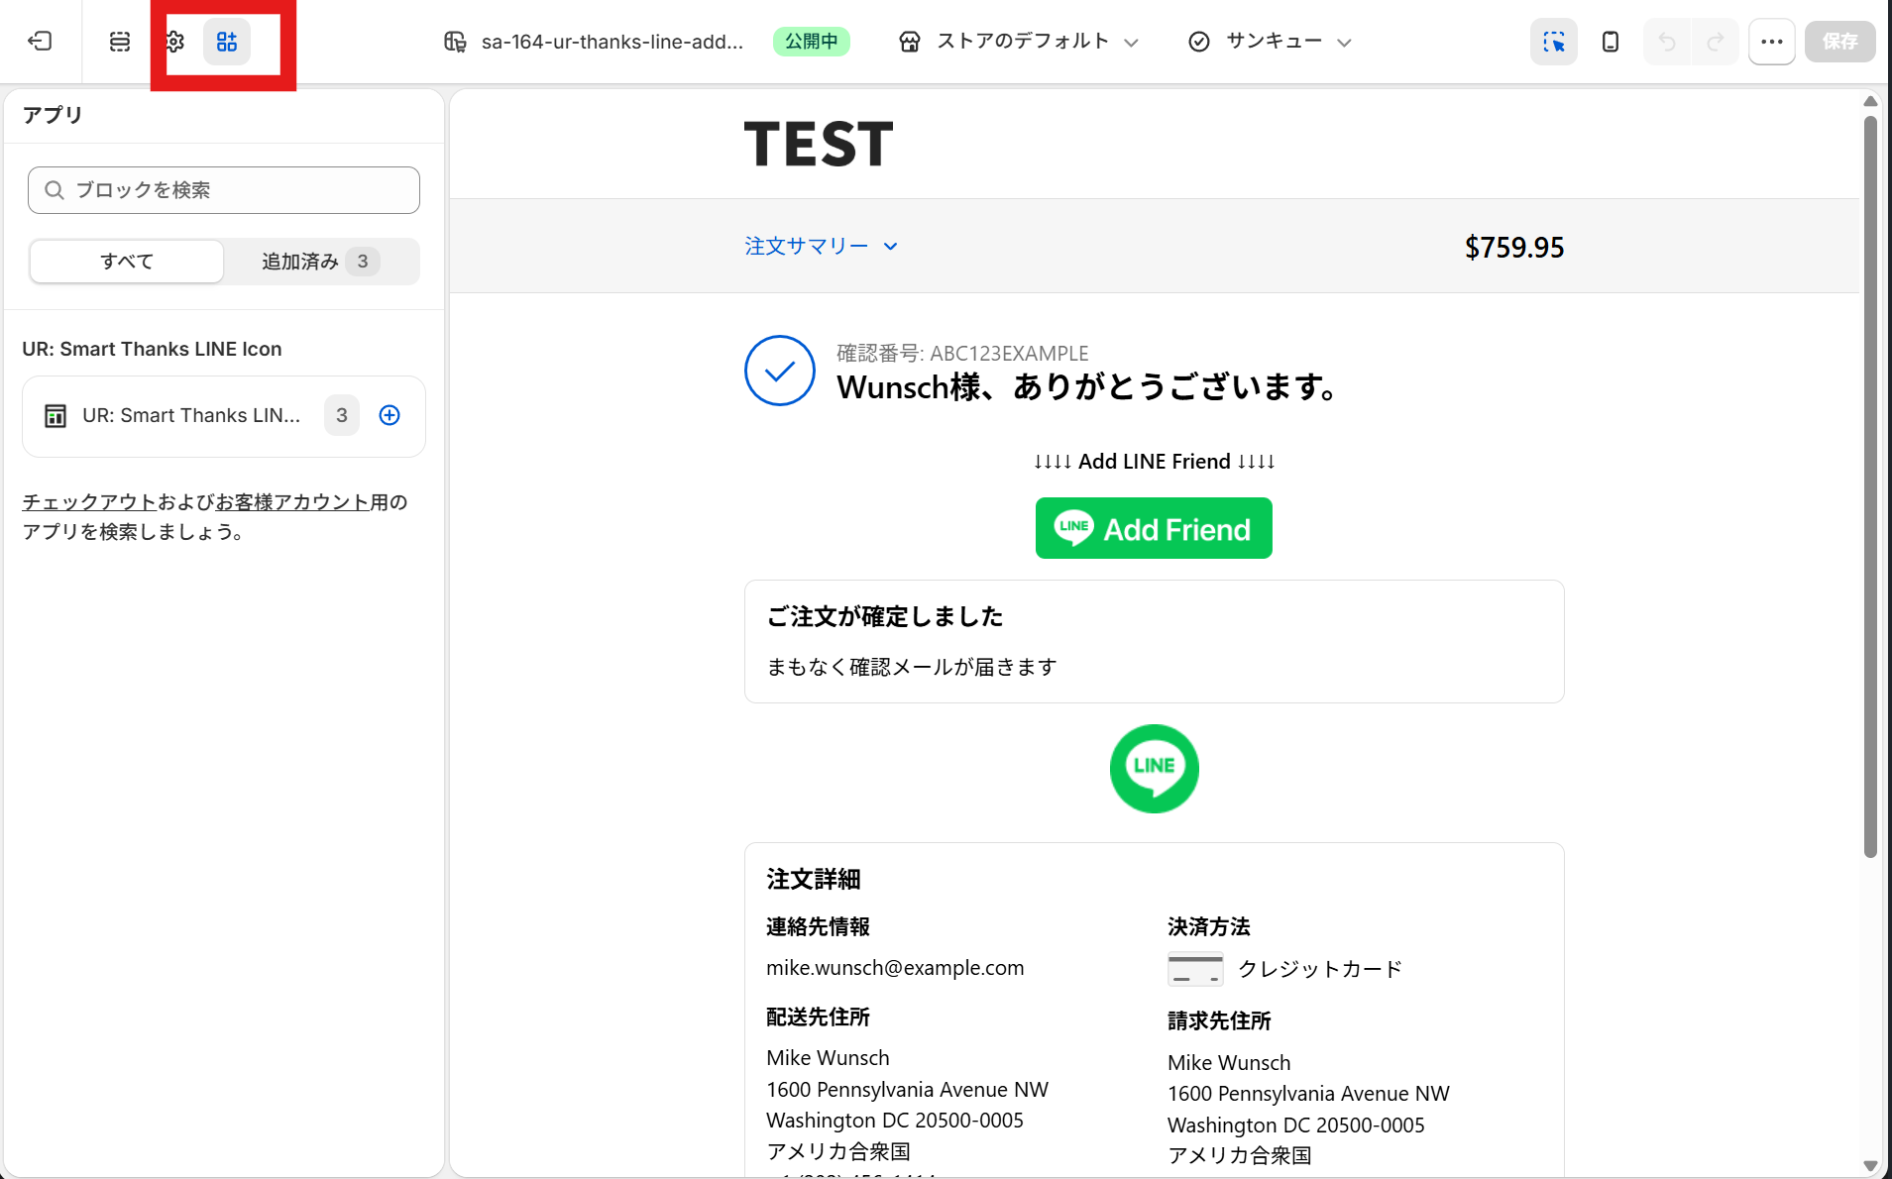Click the 確認番号: ABC123EXAMPLE text

pos(962,354)
